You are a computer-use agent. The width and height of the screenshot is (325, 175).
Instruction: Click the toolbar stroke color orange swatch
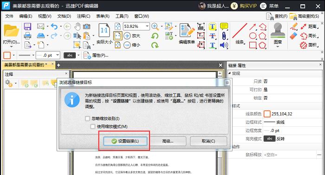point(7,55)
